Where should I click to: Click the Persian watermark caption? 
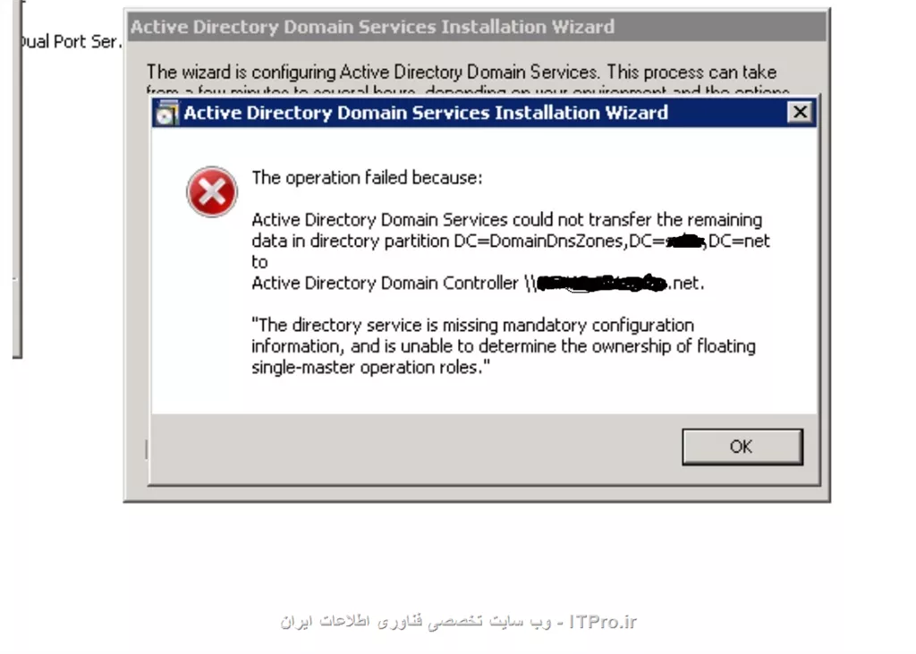click(x=415, y=621)
